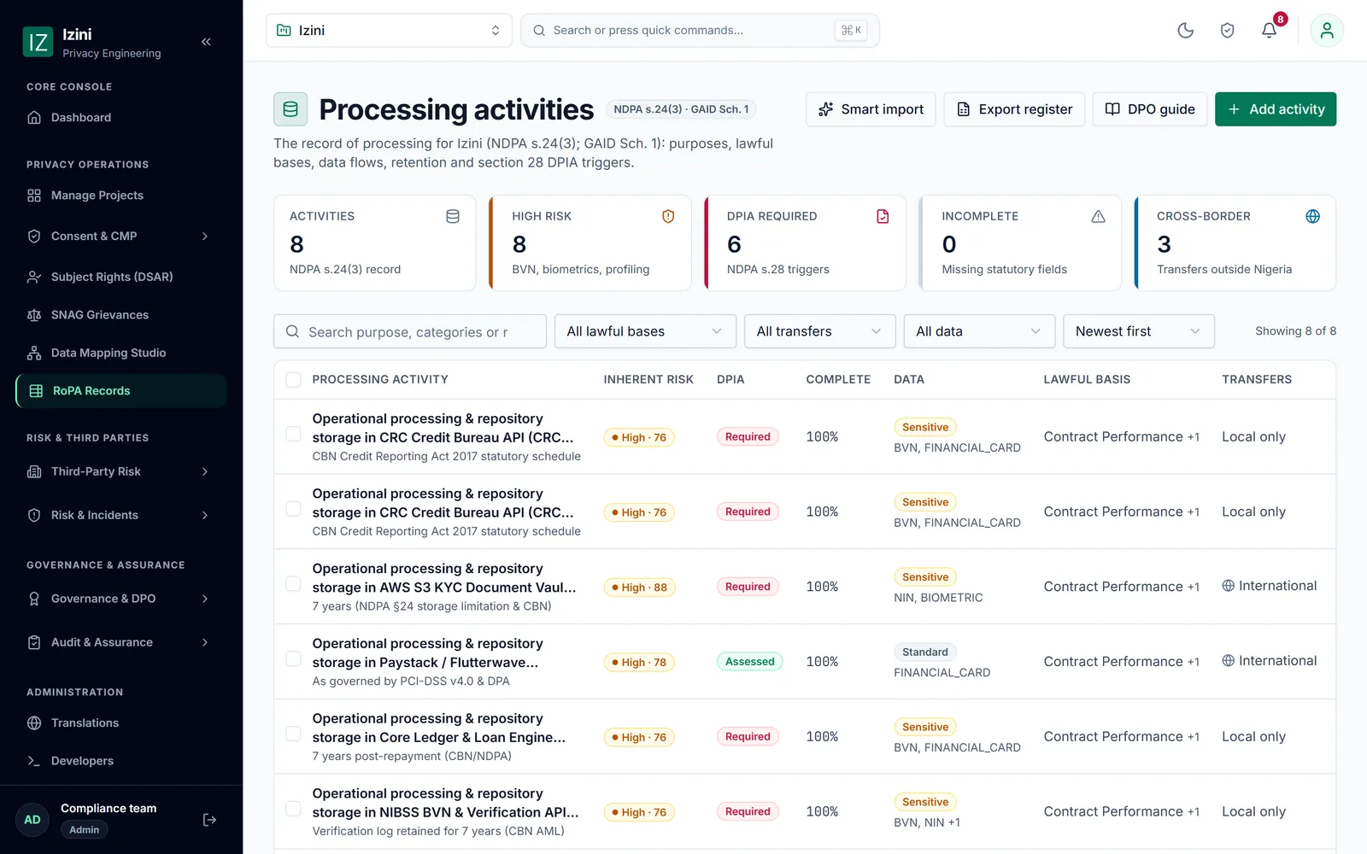Open Manage Projects in the sidebar
Screen dimensions: 1367x854
tap(121, 196)
